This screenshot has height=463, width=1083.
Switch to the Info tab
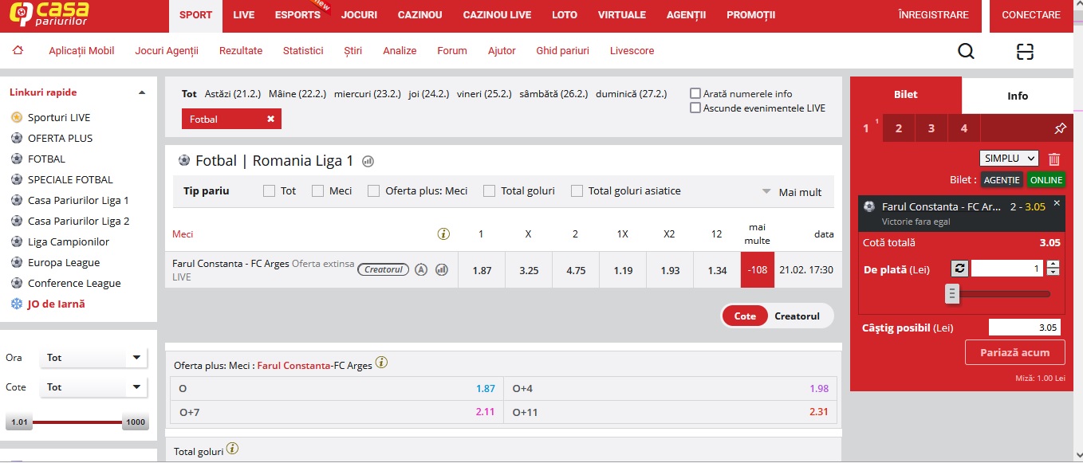(x=1018, y=96)
